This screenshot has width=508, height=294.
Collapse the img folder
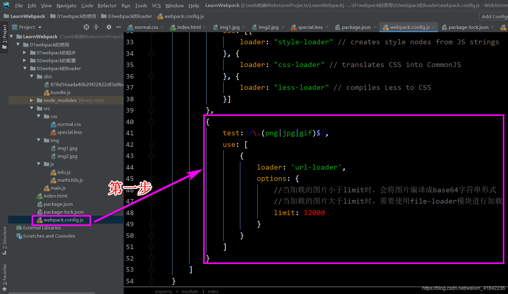coord(39,140)
